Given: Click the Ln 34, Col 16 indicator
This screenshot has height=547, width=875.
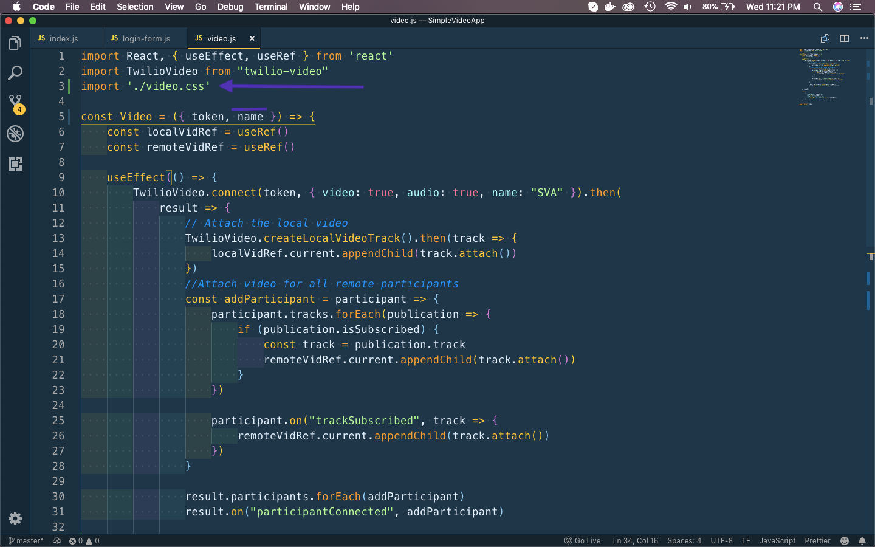Looking at the screenshot, I should click(x=635, y=541).
